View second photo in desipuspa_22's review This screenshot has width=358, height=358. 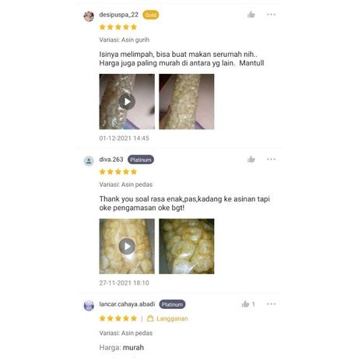tap(187, 101)
